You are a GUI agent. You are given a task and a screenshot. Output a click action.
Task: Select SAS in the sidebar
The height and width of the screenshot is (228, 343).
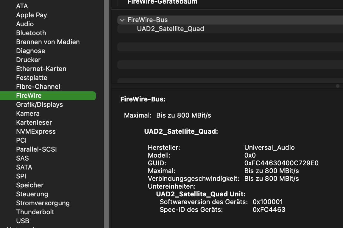pyautogui.click(x=23, y=158)
